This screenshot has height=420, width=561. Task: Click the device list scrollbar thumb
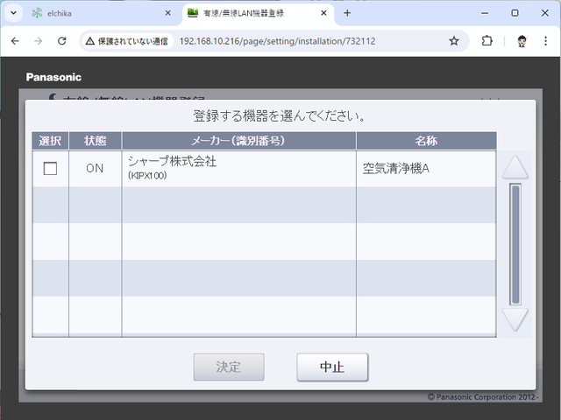tap(515, 243)
